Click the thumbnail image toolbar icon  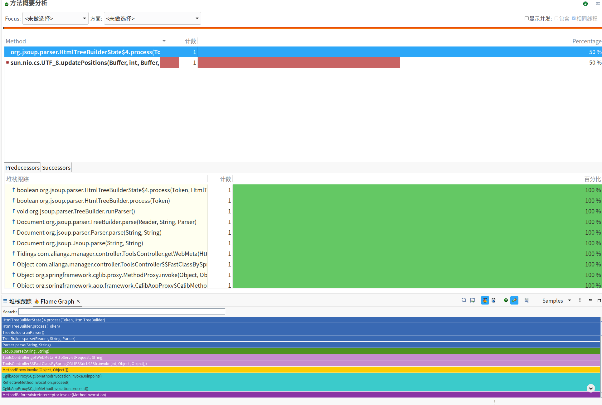473,300
